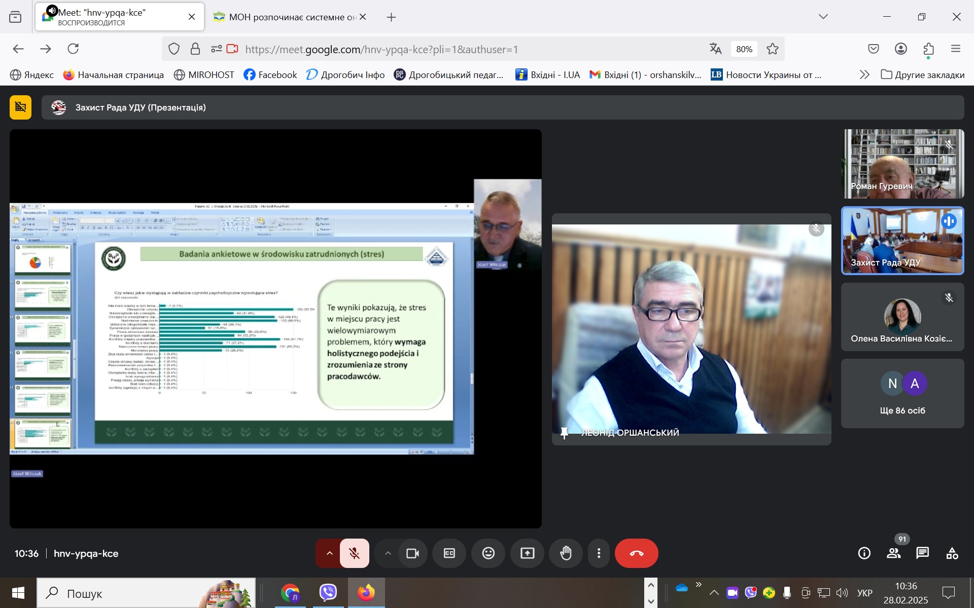Click the 80% page zoom indicator
Image resolution: width=974 pixels, height=608 pixels.
744,49
